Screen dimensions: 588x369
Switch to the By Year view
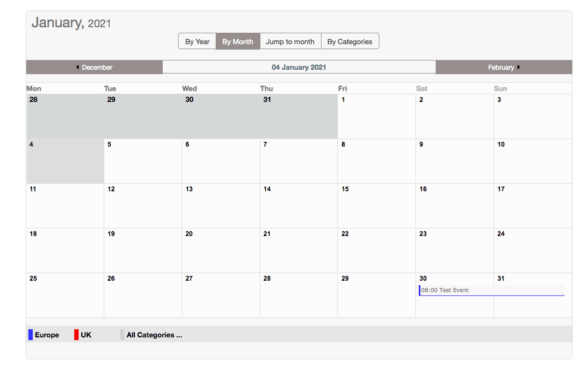[197, 41]
